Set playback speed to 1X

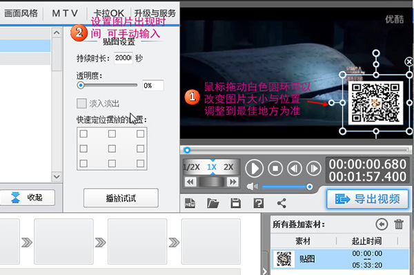click(x=212, y=167)
